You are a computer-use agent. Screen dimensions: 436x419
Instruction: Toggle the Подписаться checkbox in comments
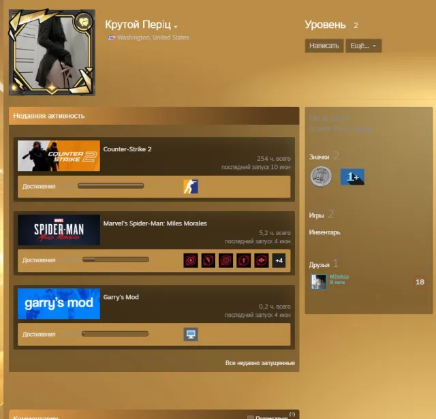(251, 417)
